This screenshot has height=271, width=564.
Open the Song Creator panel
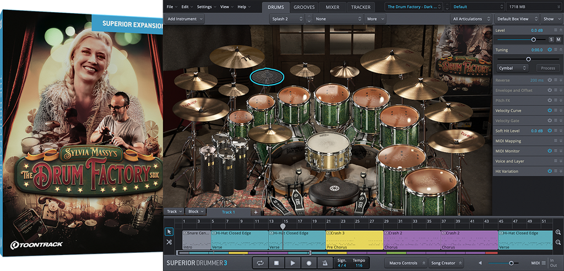click(x=447, y=263)
